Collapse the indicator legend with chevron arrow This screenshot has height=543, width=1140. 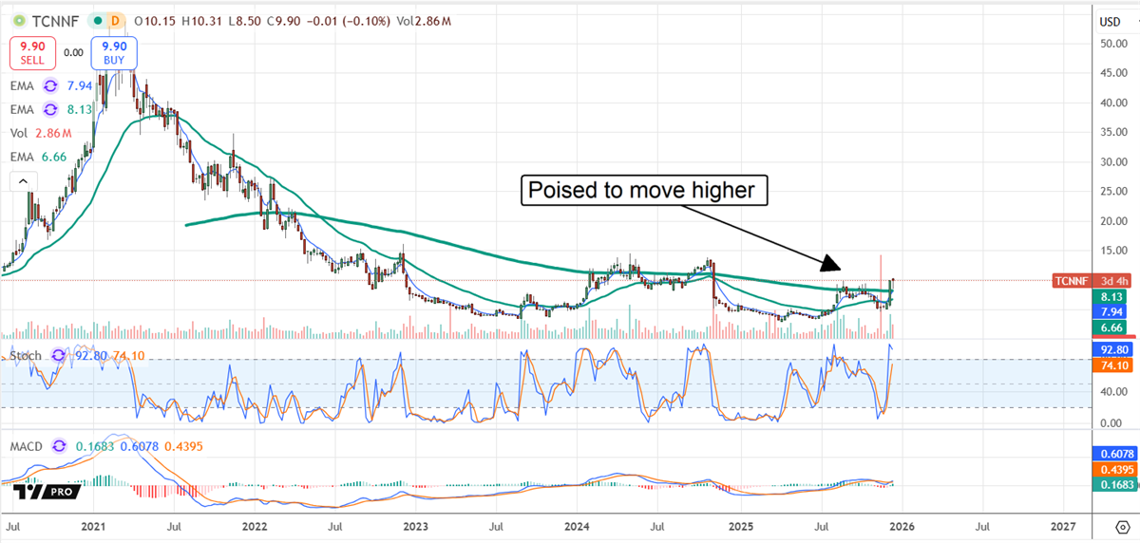[23, 180]
